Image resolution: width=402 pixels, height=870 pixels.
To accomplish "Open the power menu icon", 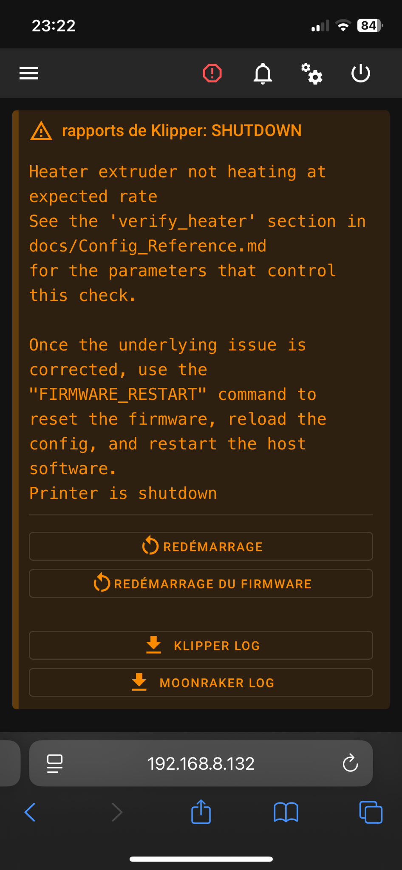I will [361, 73].
